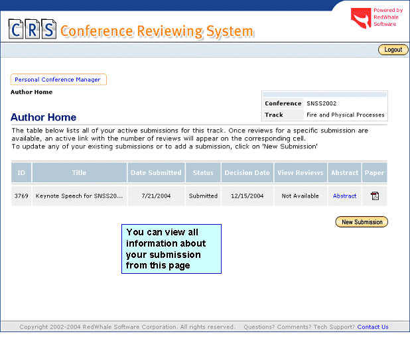Click the yellow help tooltip box
This screenshot has width=410, height=354.
click(171, 249)
